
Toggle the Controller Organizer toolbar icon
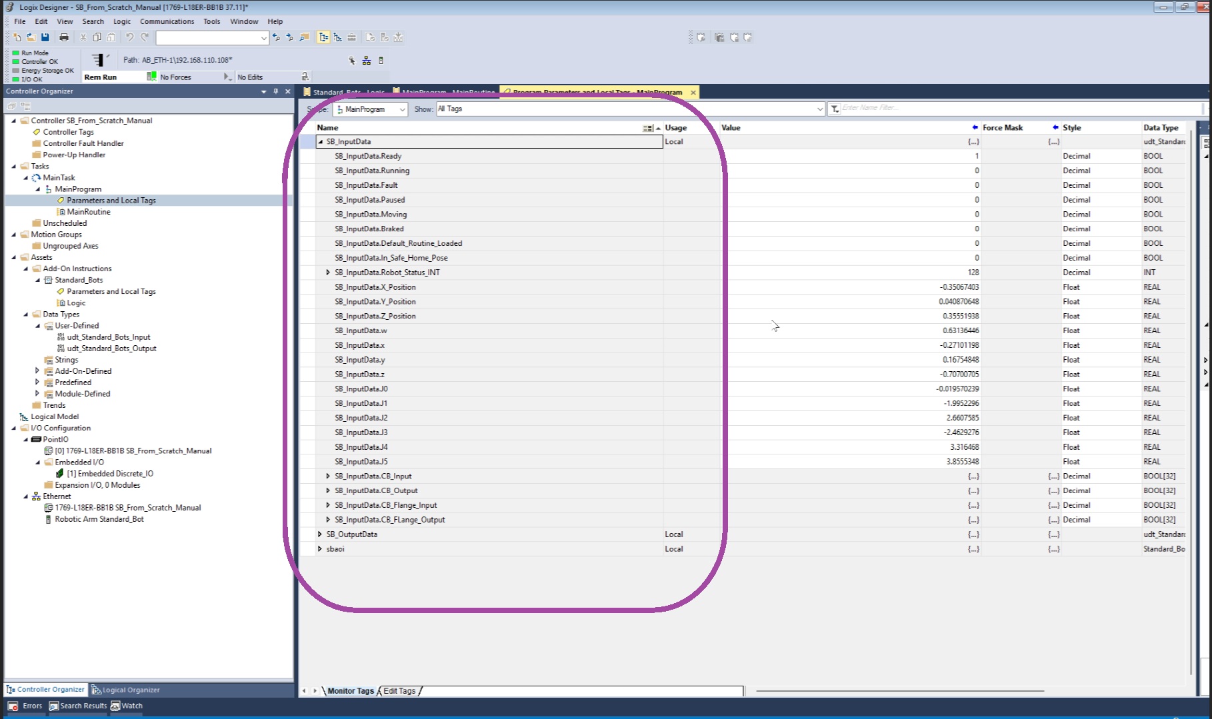point(323,37)
